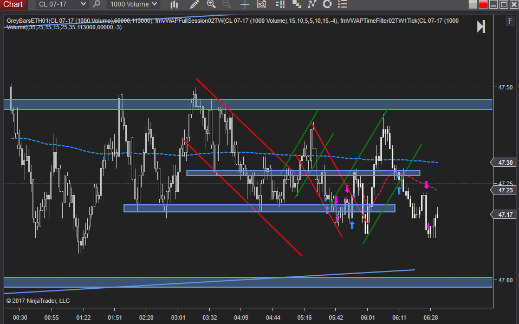This screenshot has height=324, width=519.
Task: Click the 04:44 time axis label
Action: [x=273, y=317]
